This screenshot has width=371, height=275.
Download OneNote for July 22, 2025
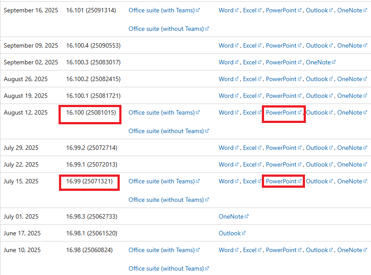[352, 165]
